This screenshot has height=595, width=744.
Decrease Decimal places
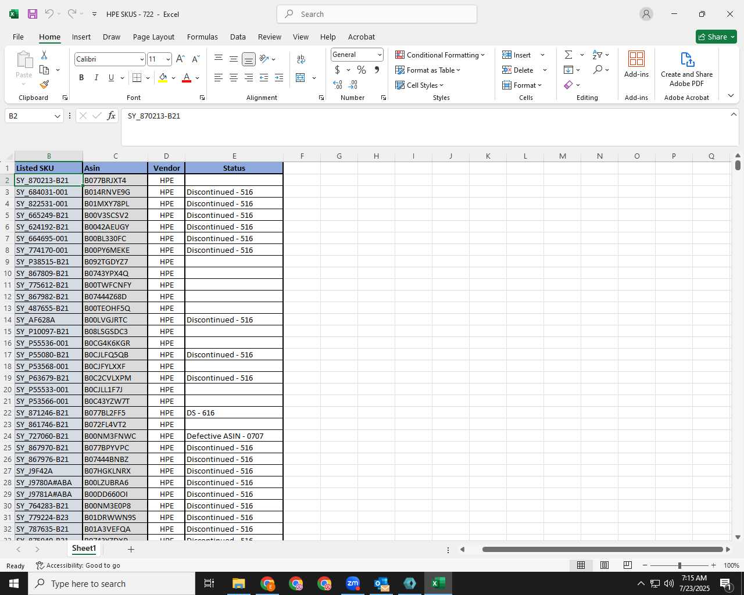(353, 85)
